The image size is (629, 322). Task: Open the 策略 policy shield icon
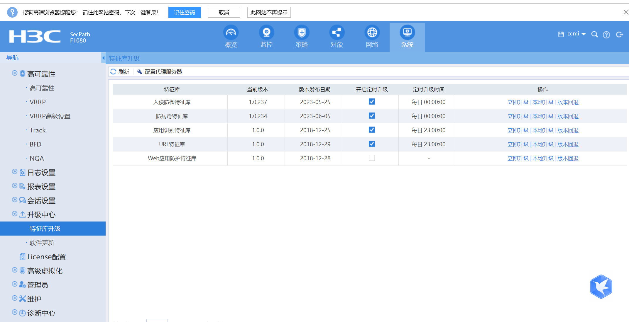pyautogui.click(x=302, y=33)
